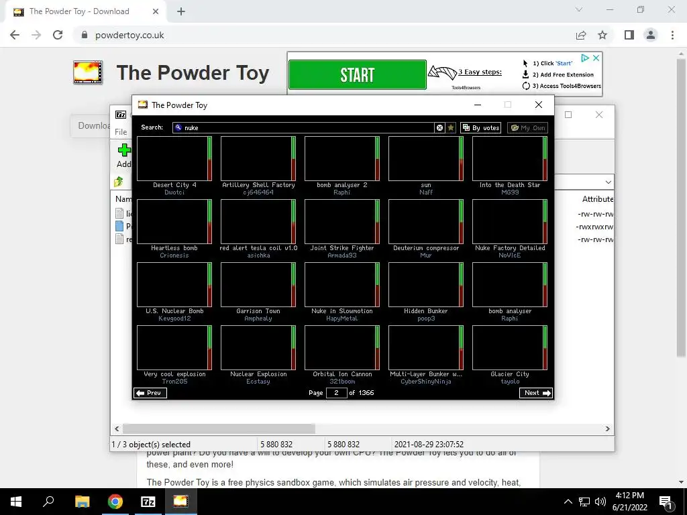Switch to 7-Zip in taskbar
687x515 pixels.
tap(148, 502)
